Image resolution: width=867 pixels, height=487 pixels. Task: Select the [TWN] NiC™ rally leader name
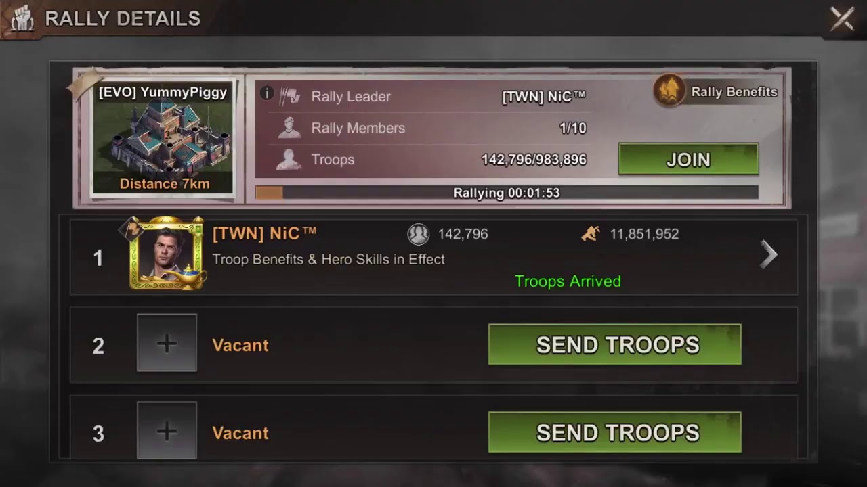(x=543, y=97)
